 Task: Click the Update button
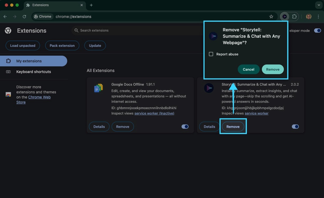pyautogui.click(x=95, y=45)
